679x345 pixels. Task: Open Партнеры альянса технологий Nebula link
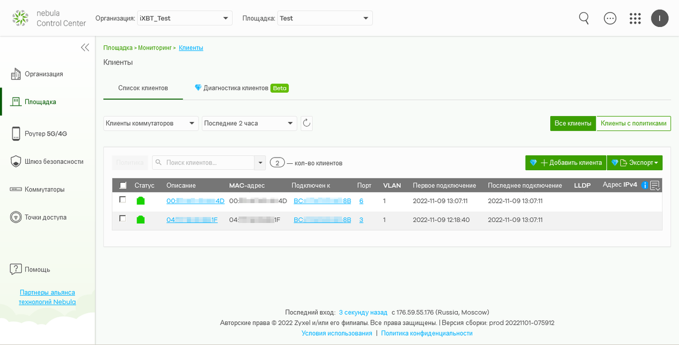[x=47, y=297]
